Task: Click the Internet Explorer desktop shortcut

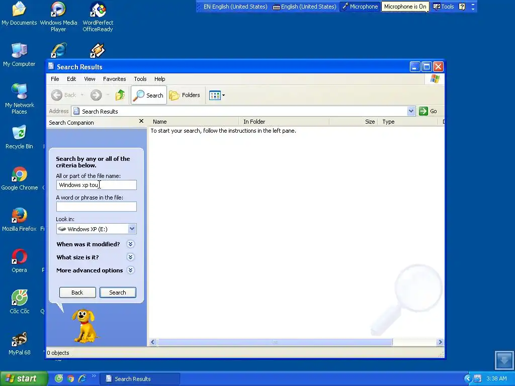Action: coord(58,51)
